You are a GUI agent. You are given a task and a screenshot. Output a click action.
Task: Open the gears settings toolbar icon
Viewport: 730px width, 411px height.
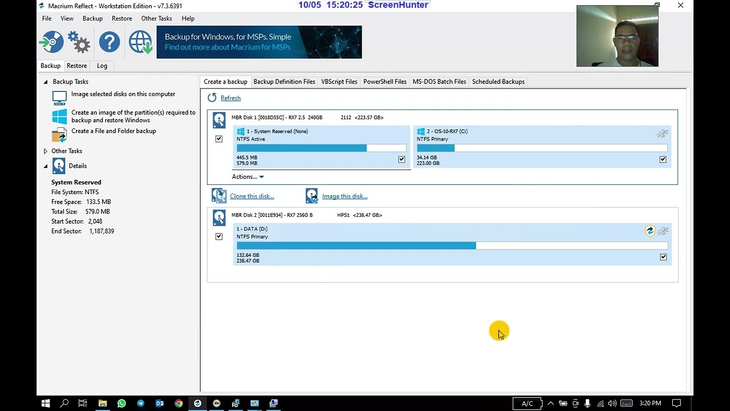point(79,42)
